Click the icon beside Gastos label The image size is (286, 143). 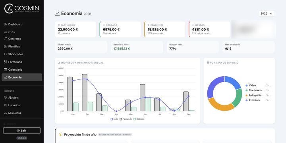193,25
